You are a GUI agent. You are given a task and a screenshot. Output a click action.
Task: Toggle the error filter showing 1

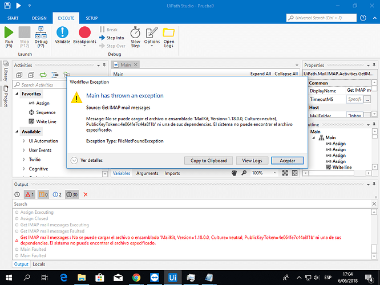29,194
